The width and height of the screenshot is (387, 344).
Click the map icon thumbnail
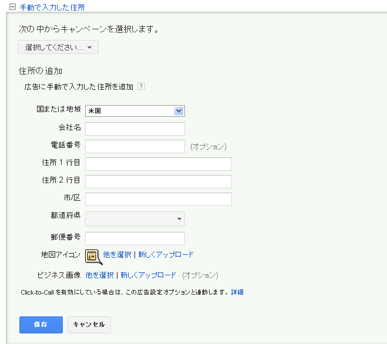click(x=93, y=257)
